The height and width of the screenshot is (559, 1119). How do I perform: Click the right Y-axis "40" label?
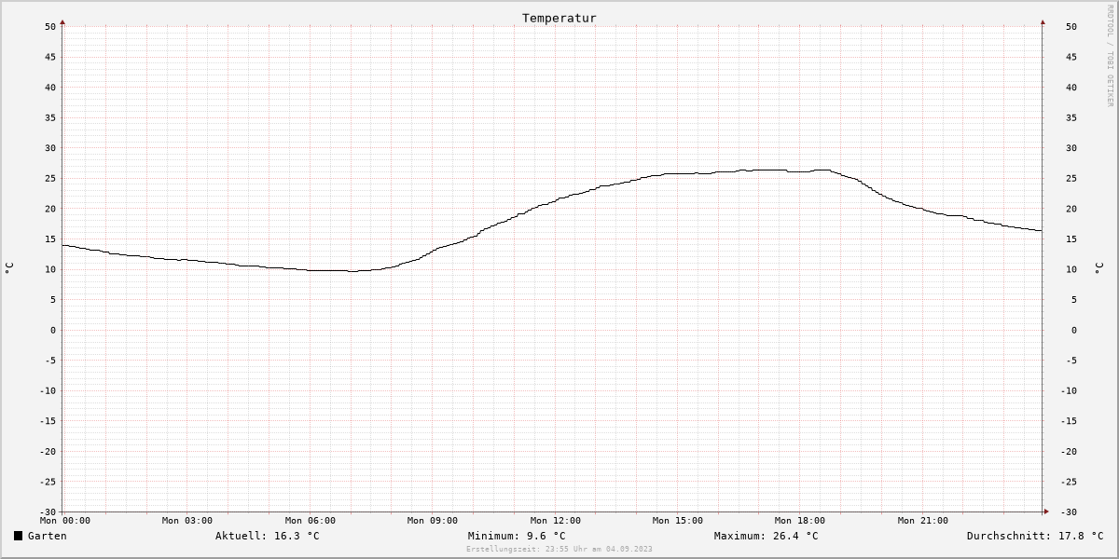pyautogui.click(x=1071, y=88)
